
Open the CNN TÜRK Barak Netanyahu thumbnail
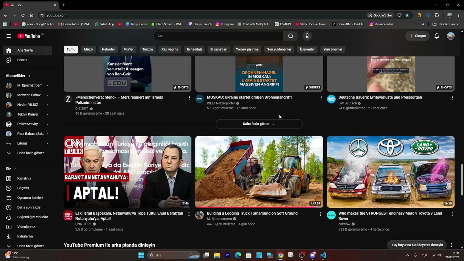pyautogui.click(x=128, y=172)
